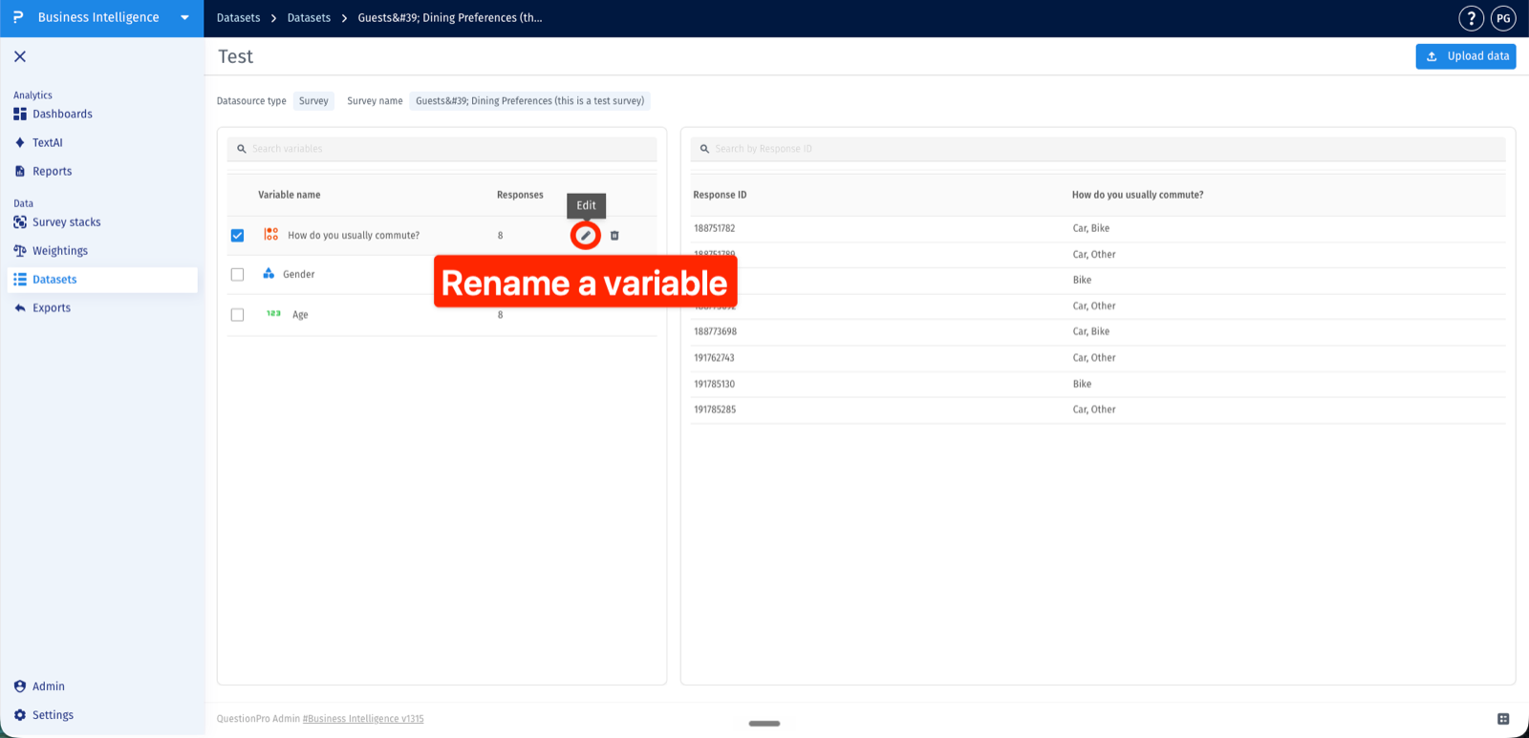Click the grid icon at bottom right
Image resolution: width=1529 pixels, height=738 pixels.
click(x=1503, y=719)
